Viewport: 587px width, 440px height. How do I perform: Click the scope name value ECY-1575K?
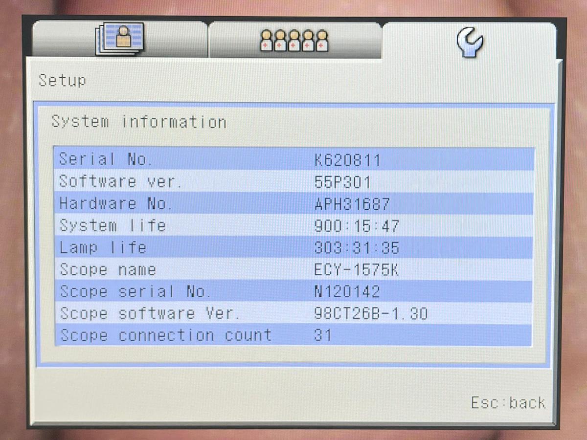coord(357,270)
